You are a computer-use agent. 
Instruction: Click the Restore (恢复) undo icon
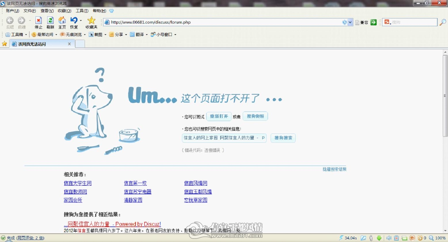point(74,20)
